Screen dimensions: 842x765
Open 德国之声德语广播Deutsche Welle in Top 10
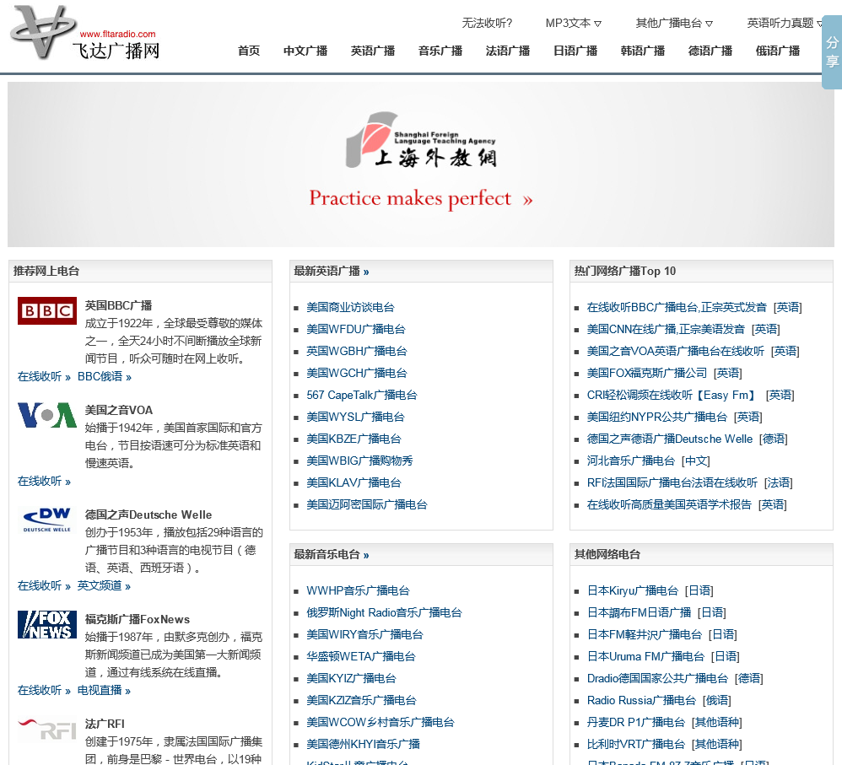pyautogui.click(x=670, y=439)
